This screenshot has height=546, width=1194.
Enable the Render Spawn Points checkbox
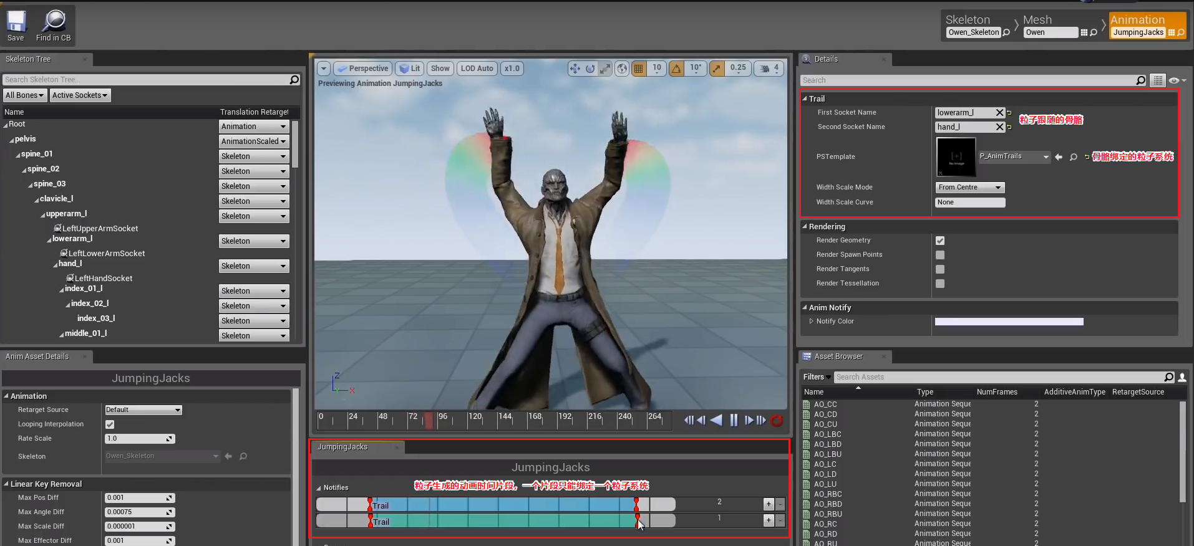click(x=940, y=255)
